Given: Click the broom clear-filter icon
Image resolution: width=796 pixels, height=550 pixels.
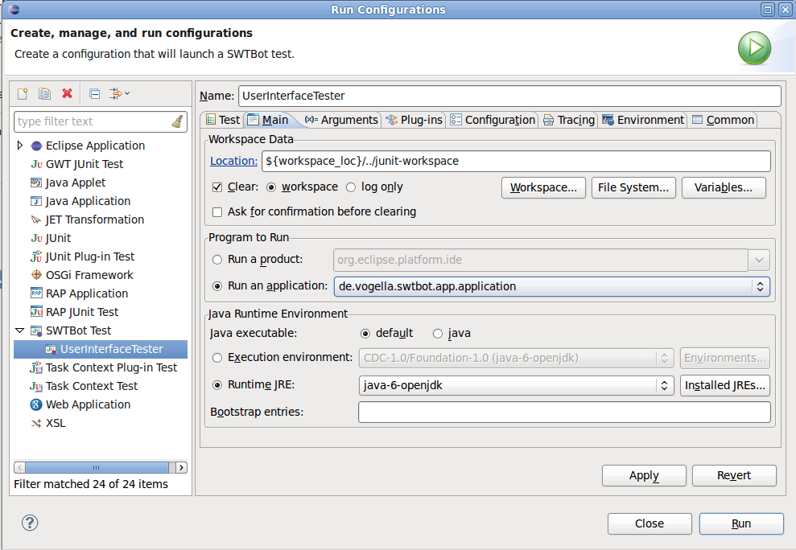Looking at the screenshot, I should [177, 121].
